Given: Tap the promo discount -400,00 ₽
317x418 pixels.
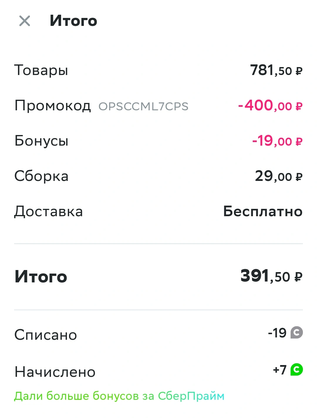Looking at the screenshot, I should tap(270, 106).
